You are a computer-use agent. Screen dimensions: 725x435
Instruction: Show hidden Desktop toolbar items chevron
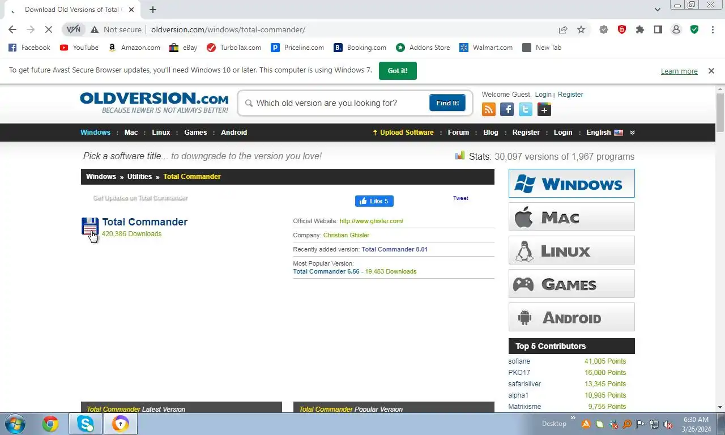(x=573, y=419)
